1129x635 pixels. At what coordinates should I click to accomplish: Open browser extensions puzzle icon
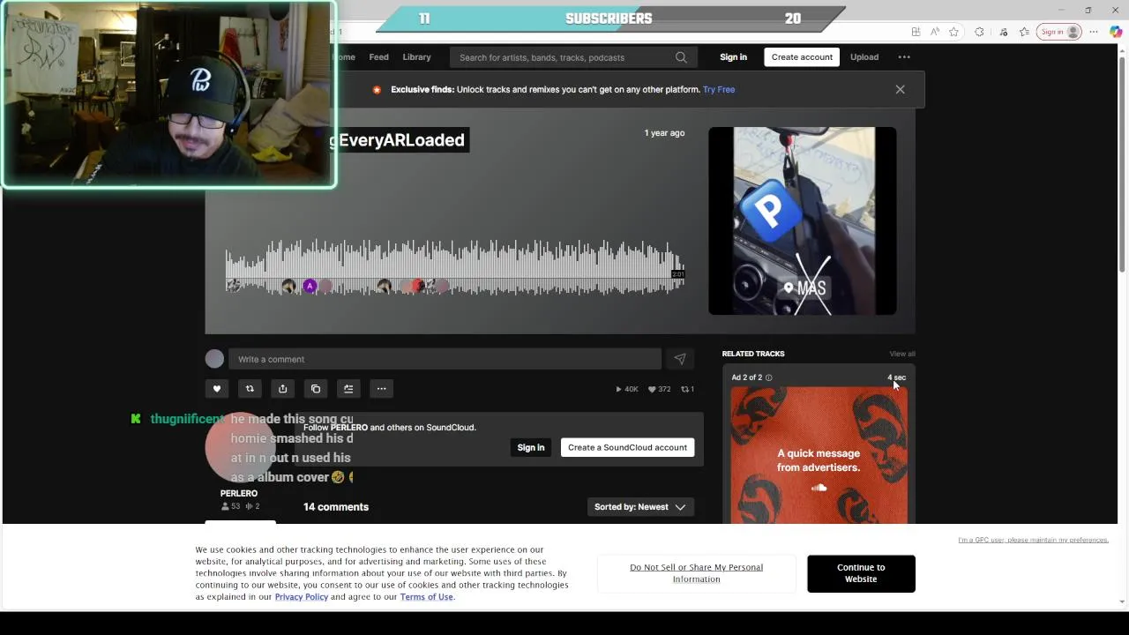click(979, 32)
